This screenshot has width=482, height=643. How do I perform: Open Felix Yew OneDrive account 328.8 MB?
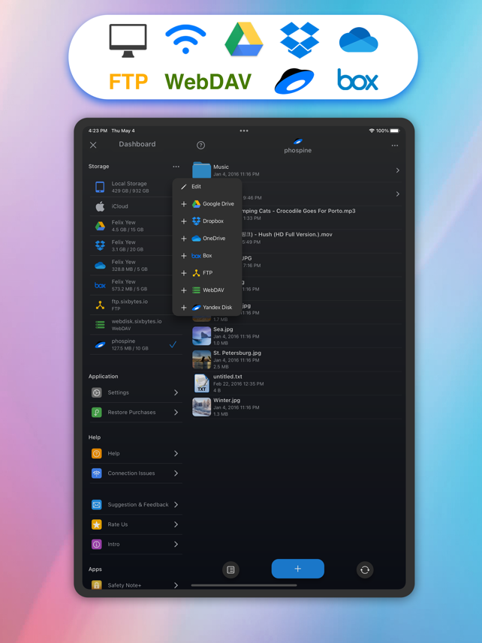(136, 266)
